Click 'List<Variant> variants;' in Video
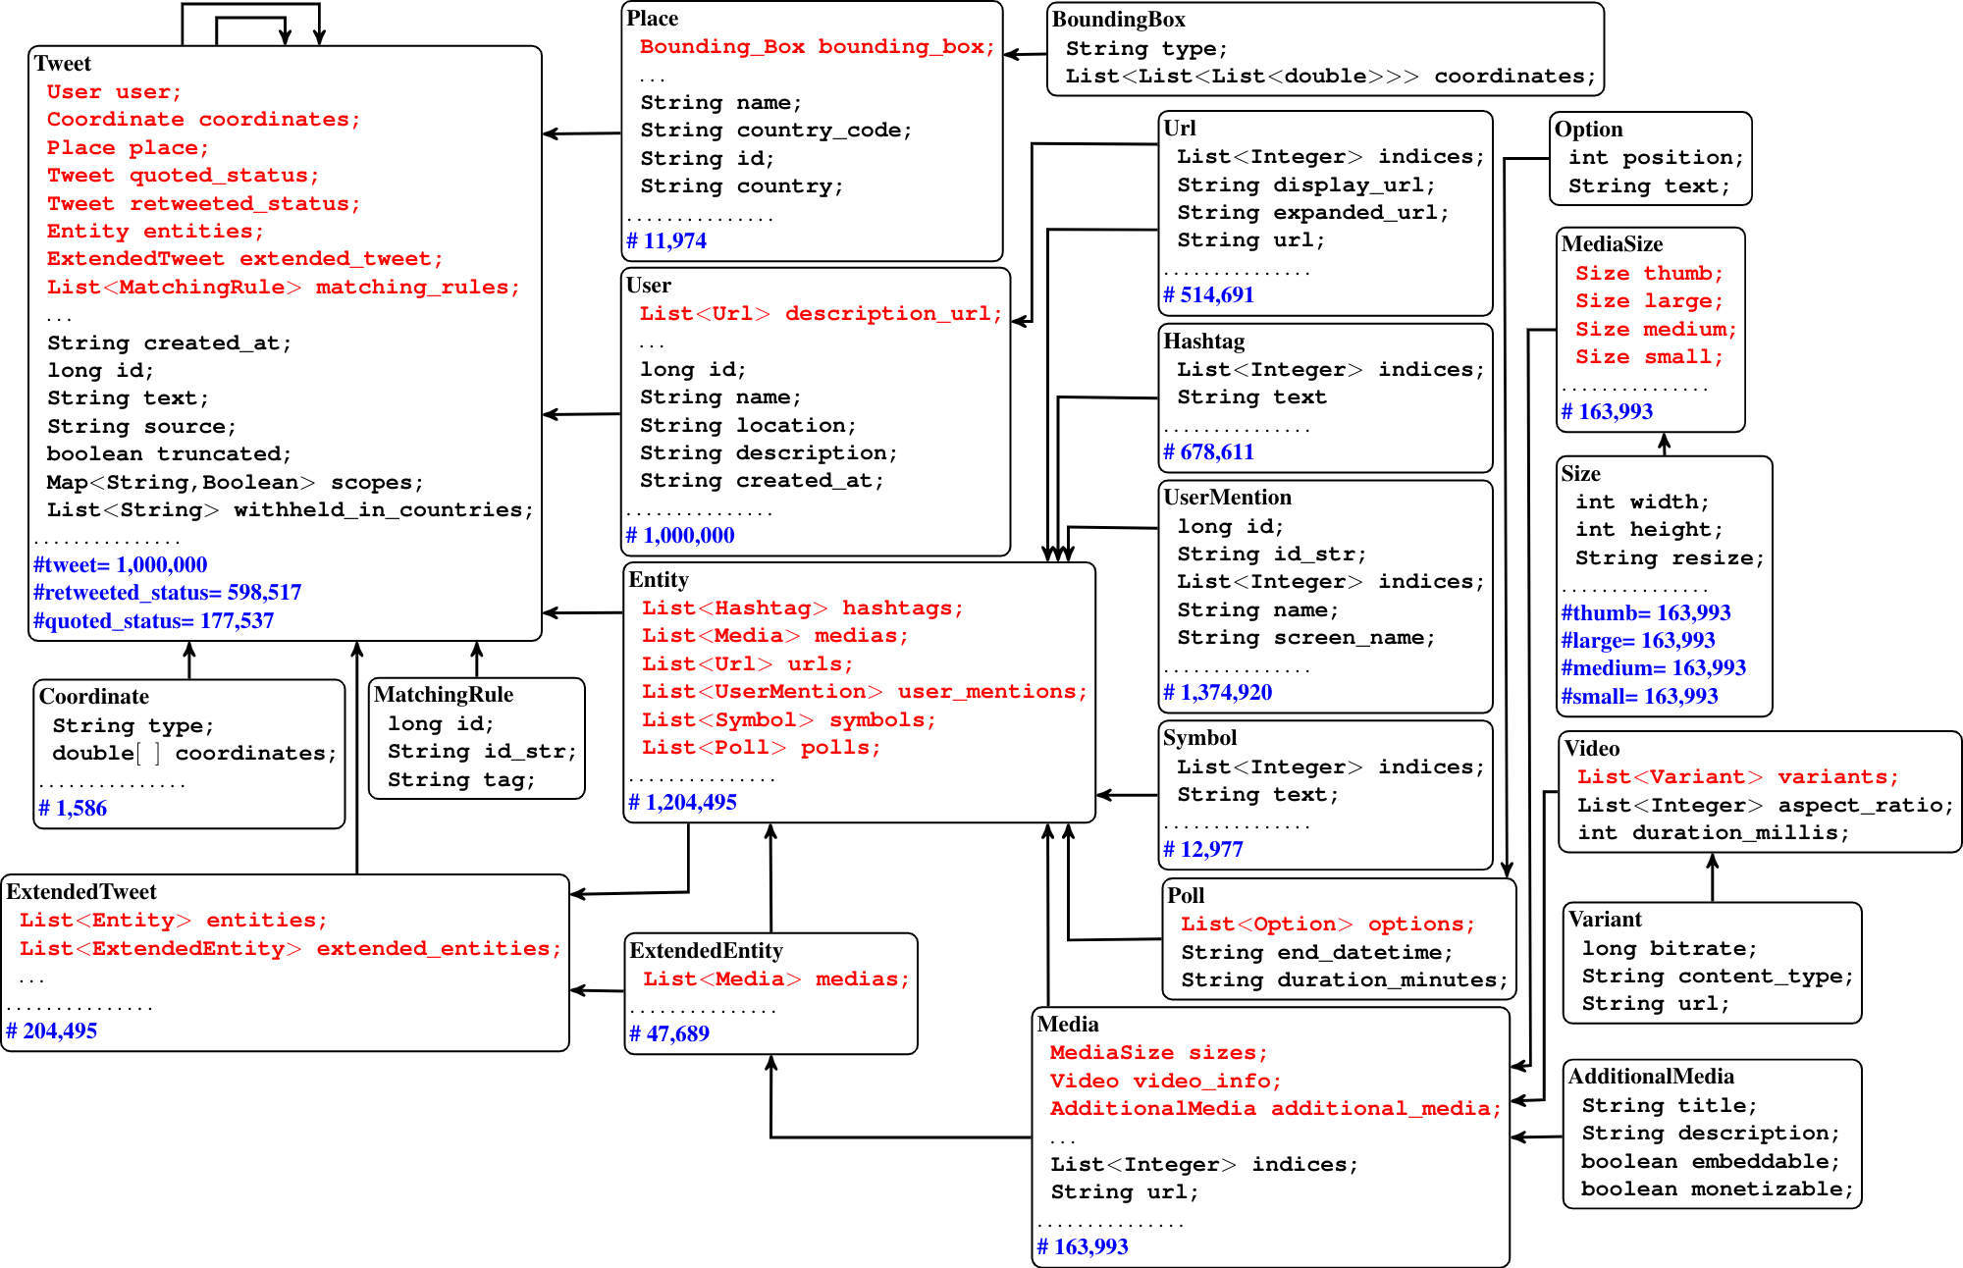1963x1268 pixels. point(1737,777)
